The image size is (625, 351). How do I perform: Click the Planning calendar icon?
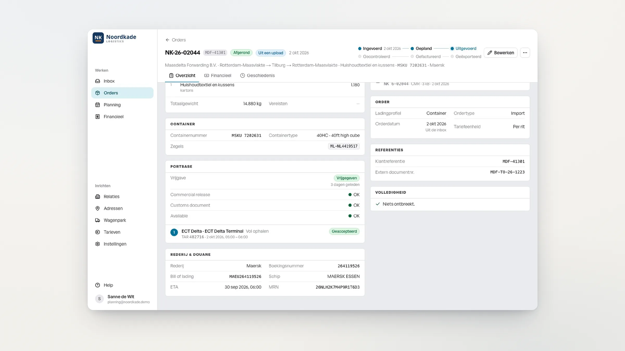[x=98, y=105]
